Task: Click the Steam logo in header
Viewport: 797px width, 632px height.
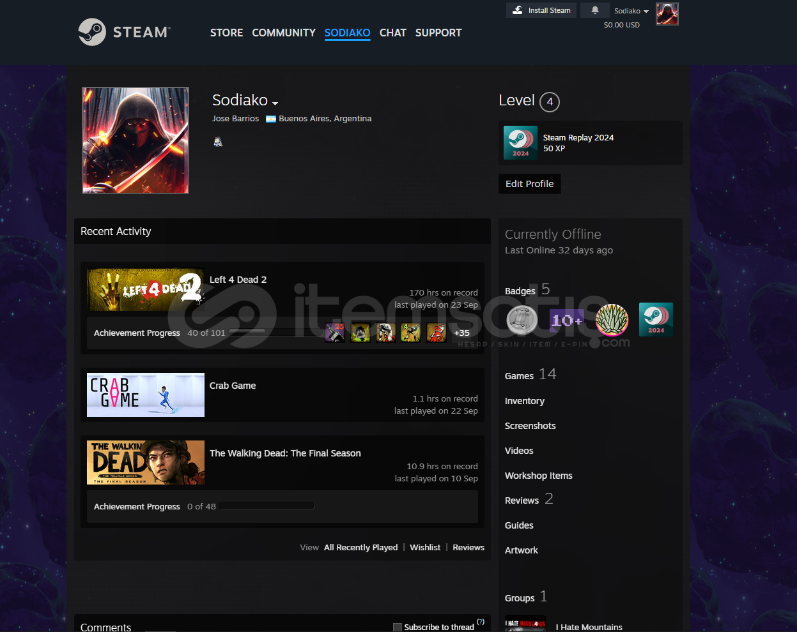Action: point(125,32)
